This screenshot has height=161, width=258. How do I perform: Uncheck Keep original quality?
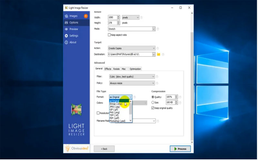pyautogui.click(x=153, y=108)
